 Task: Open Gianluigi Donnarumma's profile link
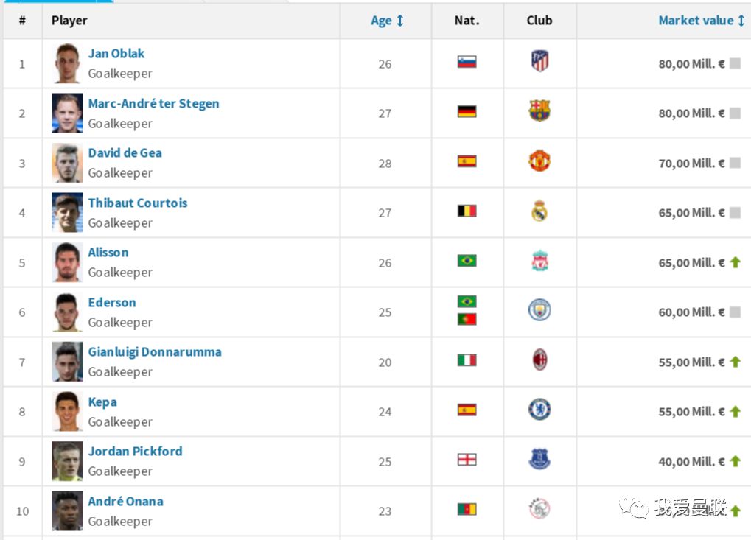point(155,352)
